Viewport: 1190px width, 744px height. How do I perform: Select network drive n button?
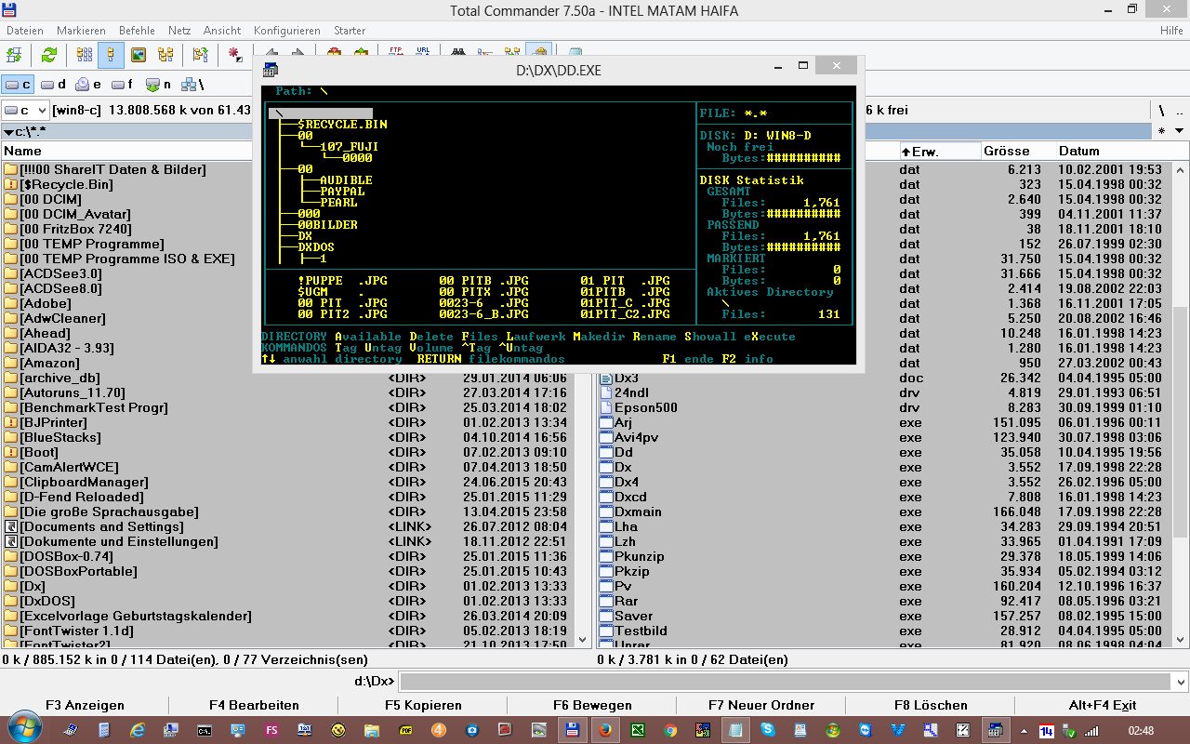159,85
